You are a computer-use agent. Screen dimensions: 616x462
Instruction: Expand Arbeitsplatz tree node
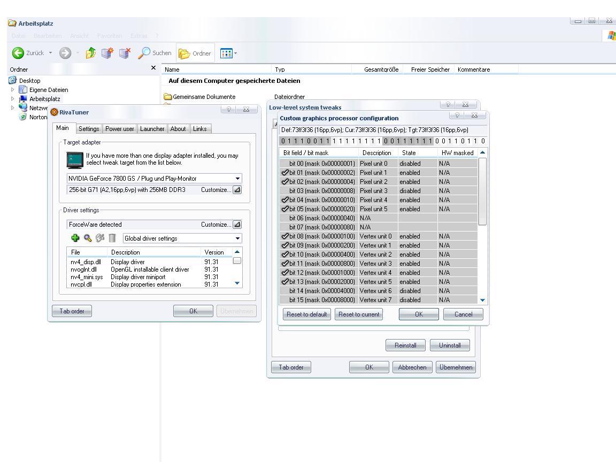coord(13,98)
